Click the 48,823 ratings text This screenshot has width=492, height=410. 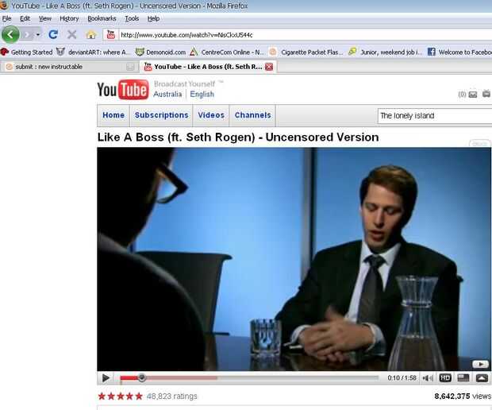coord(172,396)
